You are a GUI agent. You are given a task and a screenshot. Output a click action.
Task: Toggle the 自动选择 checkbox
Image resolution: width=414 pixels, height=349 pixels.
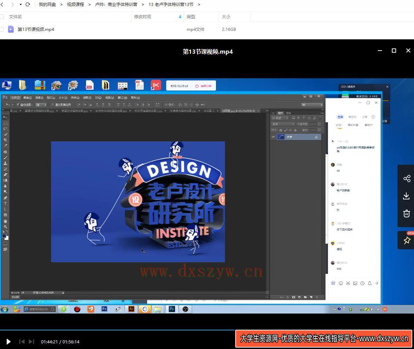[18, 105]
